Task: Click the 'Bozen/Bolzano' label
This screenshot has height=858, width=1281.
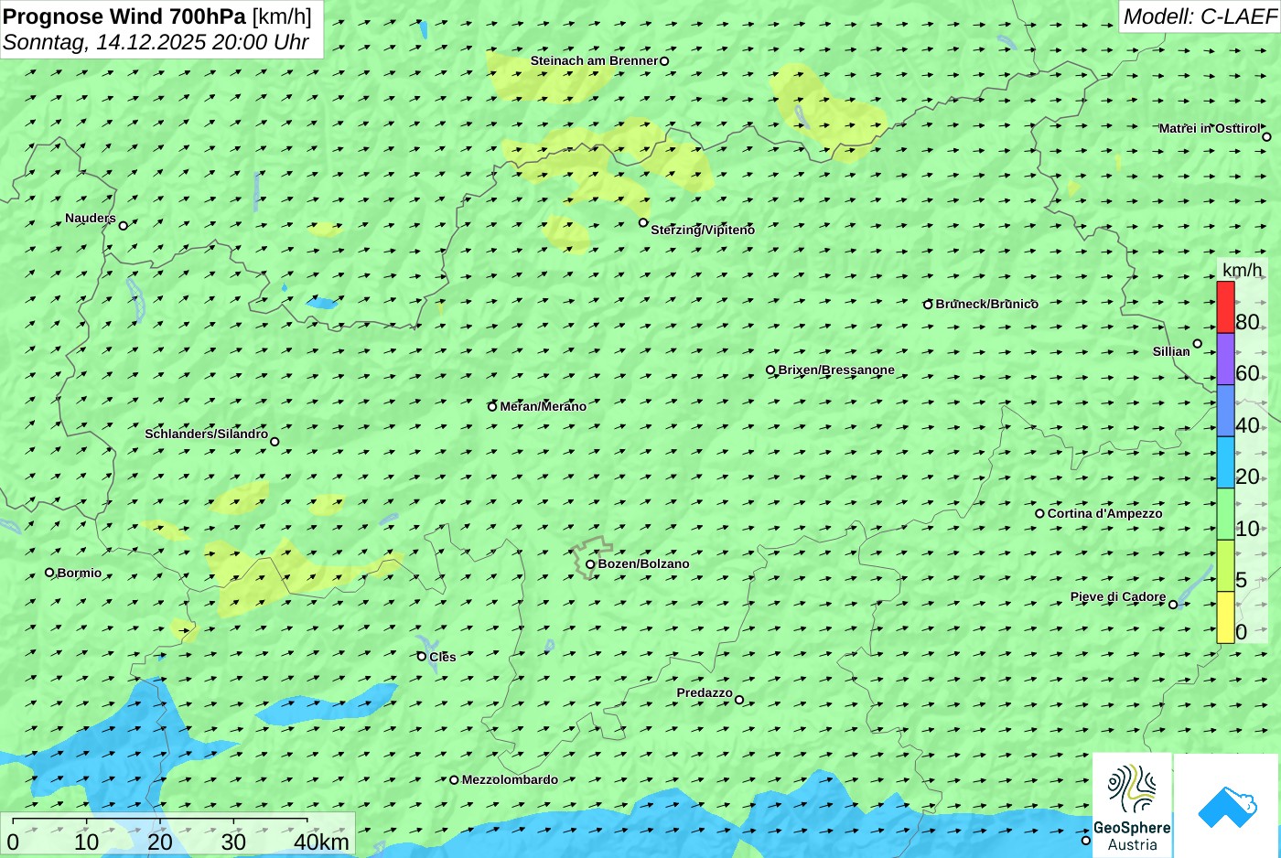Action: [643, 563]
